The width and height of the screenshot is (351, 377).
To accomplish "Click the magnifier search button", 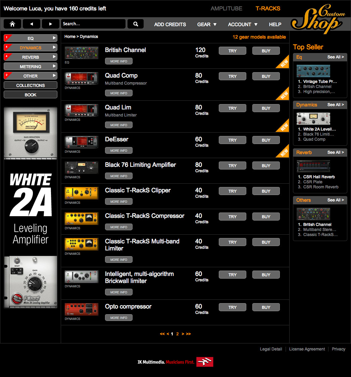I will [x=136, y=24].
